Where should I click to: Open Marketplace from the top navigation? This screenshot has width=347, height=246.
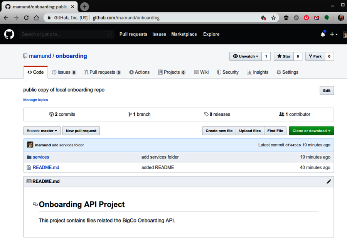point(184,34)
